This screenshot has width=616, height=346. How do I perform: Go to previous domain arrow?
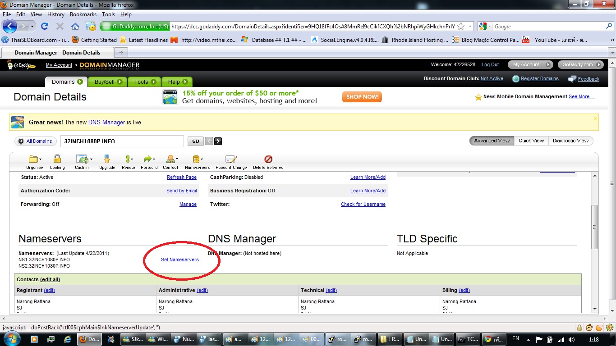click(209, 141)
